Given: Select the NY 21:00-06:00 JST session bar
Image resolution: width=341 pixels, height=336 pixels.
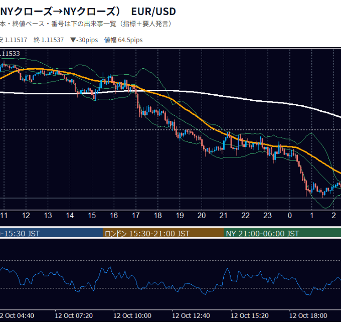Looking at the screenshot, I should coord(282,233).
